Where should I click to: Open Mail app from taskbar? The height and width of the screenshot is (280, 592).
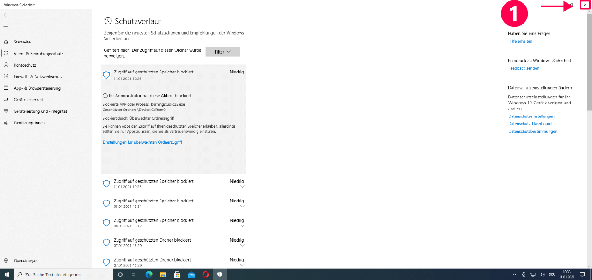coord(191,274)
